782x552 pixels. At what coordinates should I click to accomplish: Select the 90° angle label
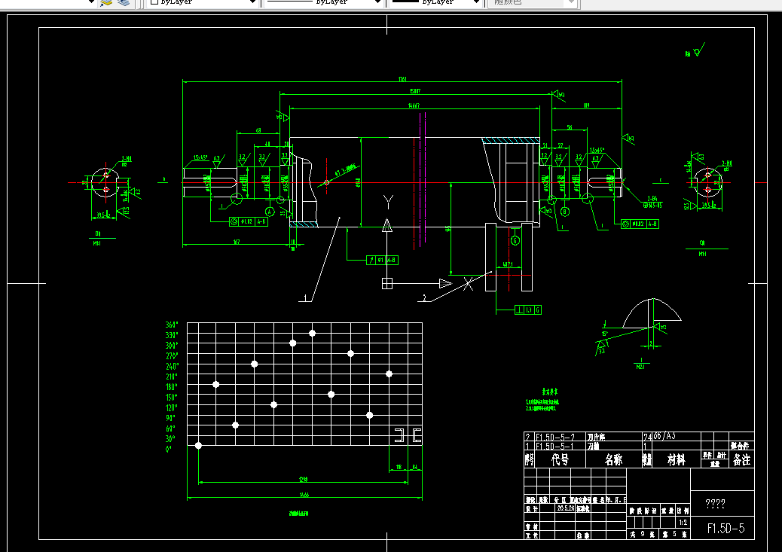(x=170, y=418)
